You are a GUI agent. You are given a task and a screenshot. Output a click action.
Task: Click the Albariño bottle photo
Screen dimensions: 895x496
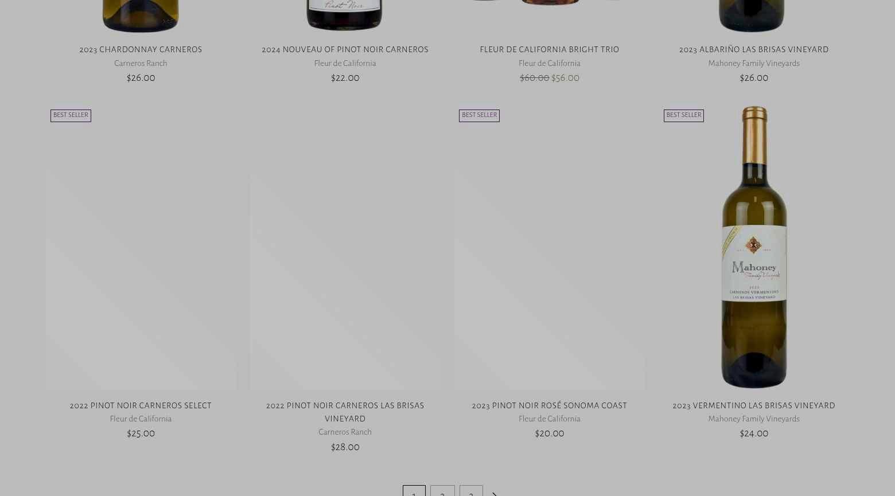754,15
